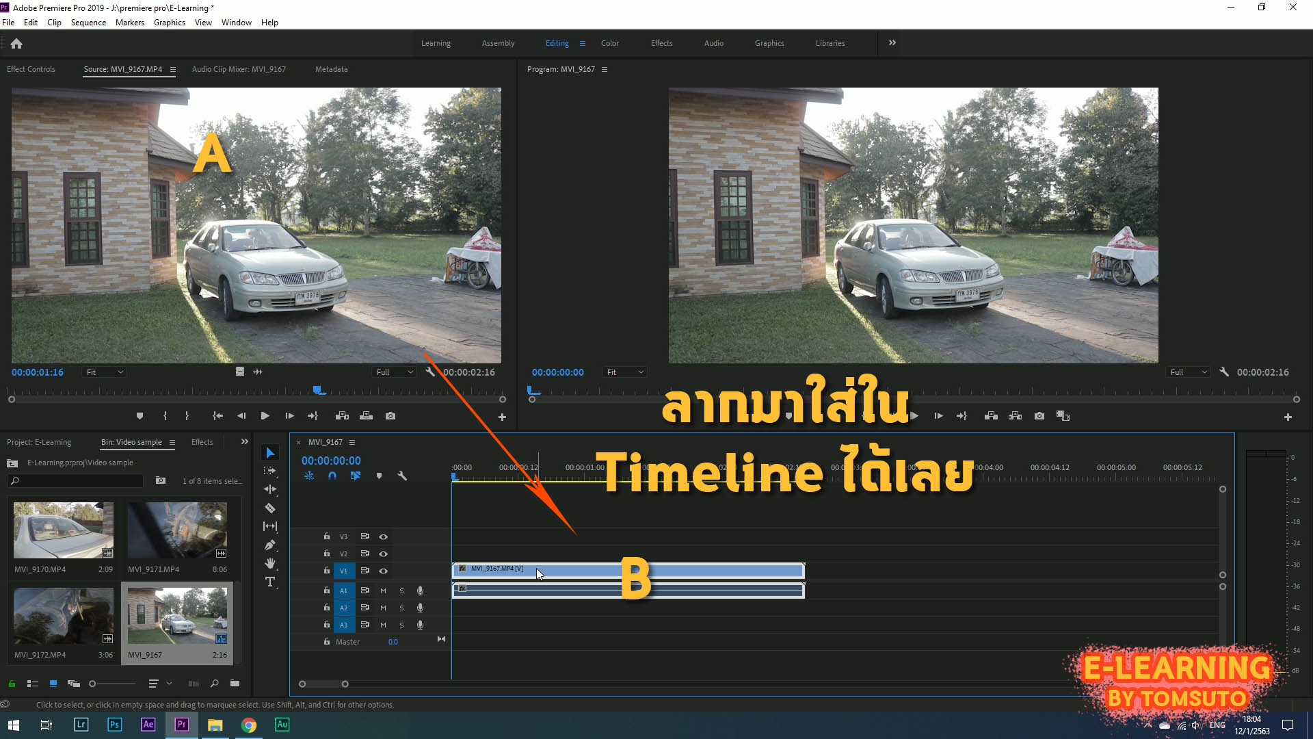Select MVI_9167.MP4 [V] clip on V1

628,570
